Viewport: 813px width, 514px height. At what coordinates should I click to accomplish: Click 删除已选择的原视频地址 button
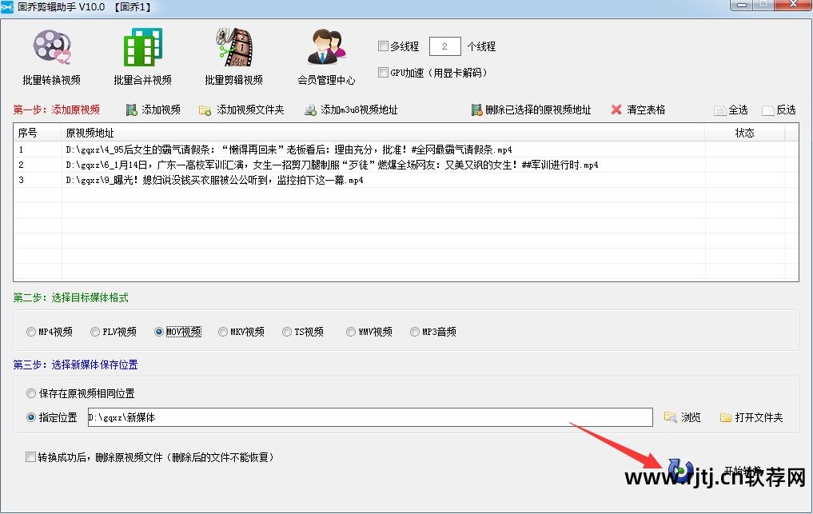(531, 110)
